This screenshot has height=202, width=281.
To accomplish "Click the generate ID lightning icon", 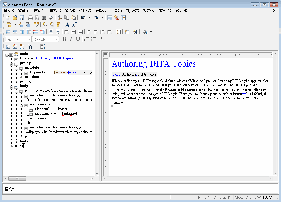I will tap(45, 25).
